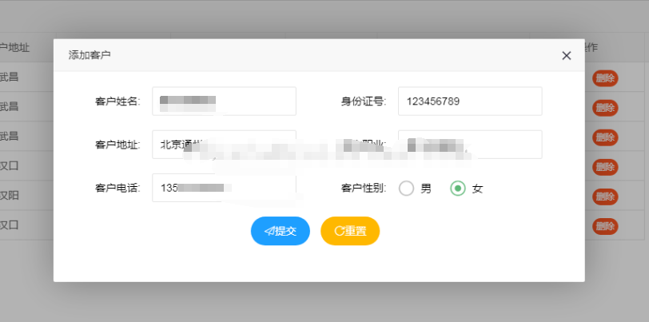Click the 添加客户 dialog title text

coord(90,55)
